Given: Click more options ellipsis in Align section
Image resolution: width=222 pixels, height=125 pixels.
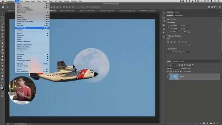Looking at the screenshot, I should pos(189,45).
